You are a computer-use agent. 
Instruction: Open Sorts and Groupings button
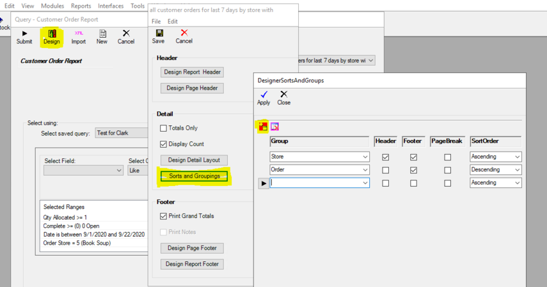point(194,176)
